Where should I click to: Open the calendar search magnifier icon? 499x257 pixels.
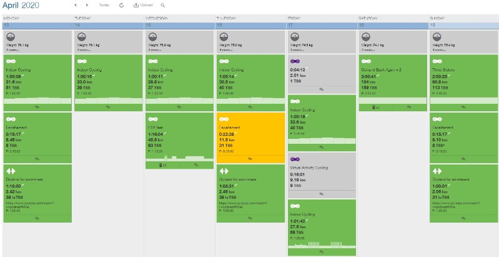click(162, 5)
